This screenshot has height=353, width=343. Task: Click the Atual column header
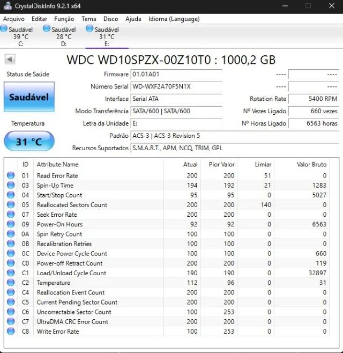[x=182, y=164]
